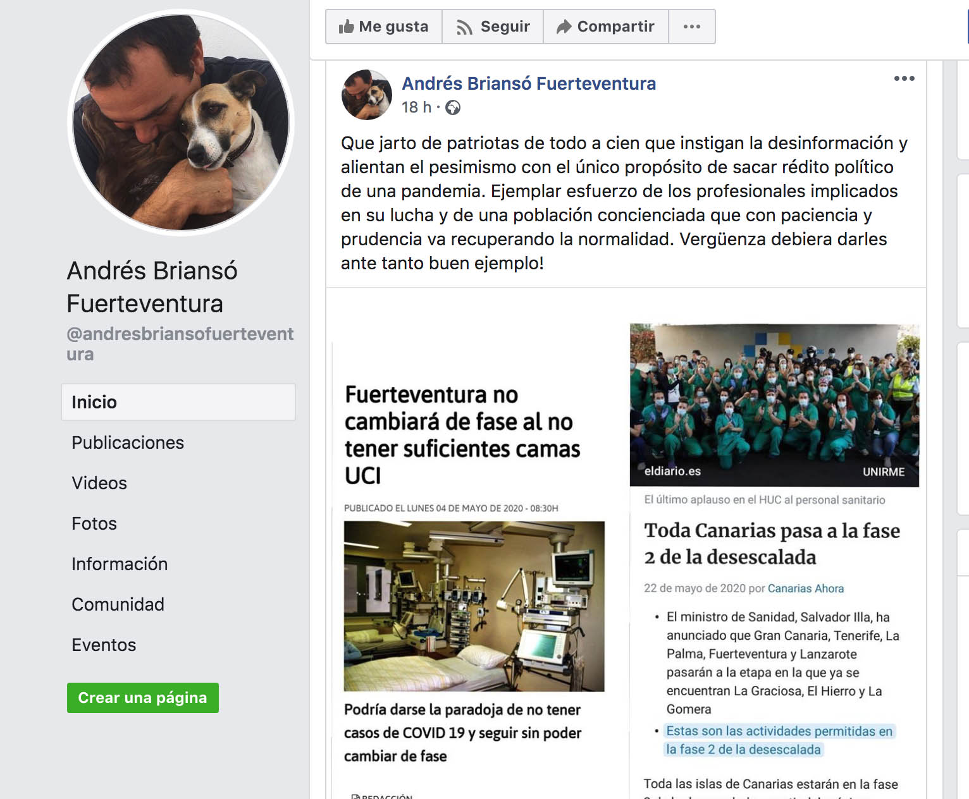Open Andrés Briansó Fuerteventura author link
Viewport: 969px width, 799px height.
529,83
